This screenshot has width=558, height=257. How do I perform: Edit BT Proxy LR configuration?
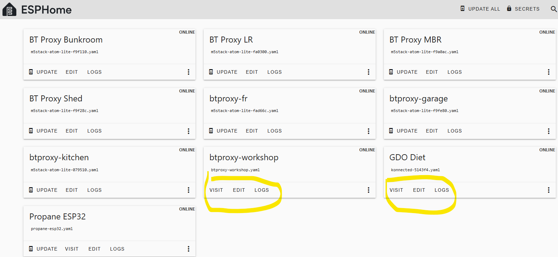click(x=252, y=72)
